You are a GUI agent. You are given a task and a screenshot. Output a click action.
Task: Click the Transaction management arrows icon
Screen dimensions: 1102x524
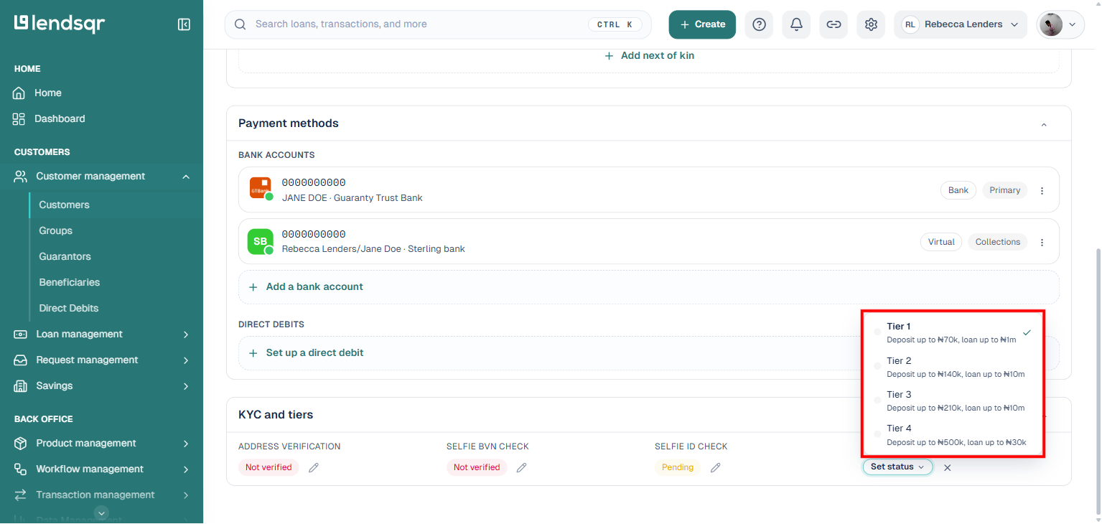click(21, 495)
